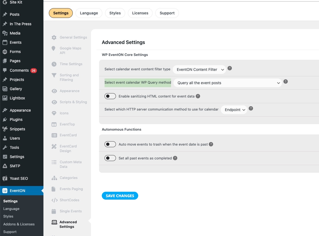Click the Forms icon in sidebar
The width and height of the screenshot is (319, 236).
tap(5, 52)
